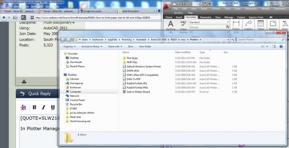Open the Add-A-Plotter Wizard shortcut

click(138, 92)
